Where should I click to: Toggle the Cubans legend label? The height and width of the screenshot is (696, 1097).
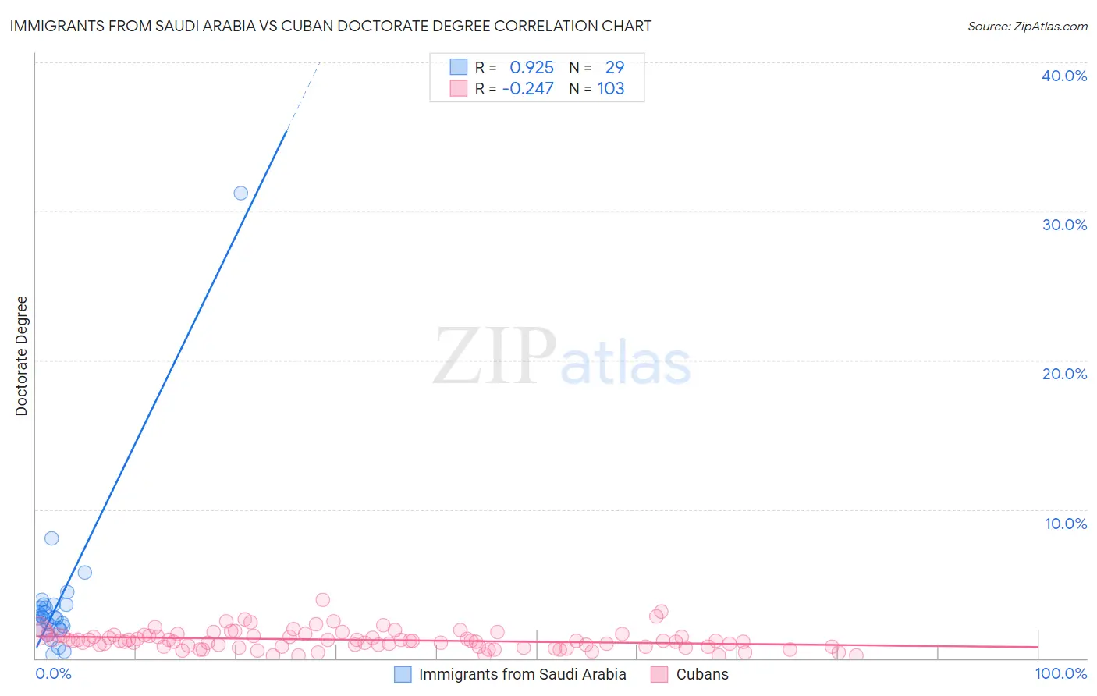pyautogui.click(x=702, y=674)
